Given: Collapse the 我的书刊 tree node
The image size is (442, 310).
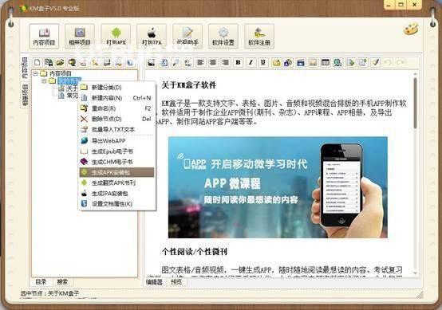Looking at the screenshot, I should pyautogui.click(x=44, y=81).
